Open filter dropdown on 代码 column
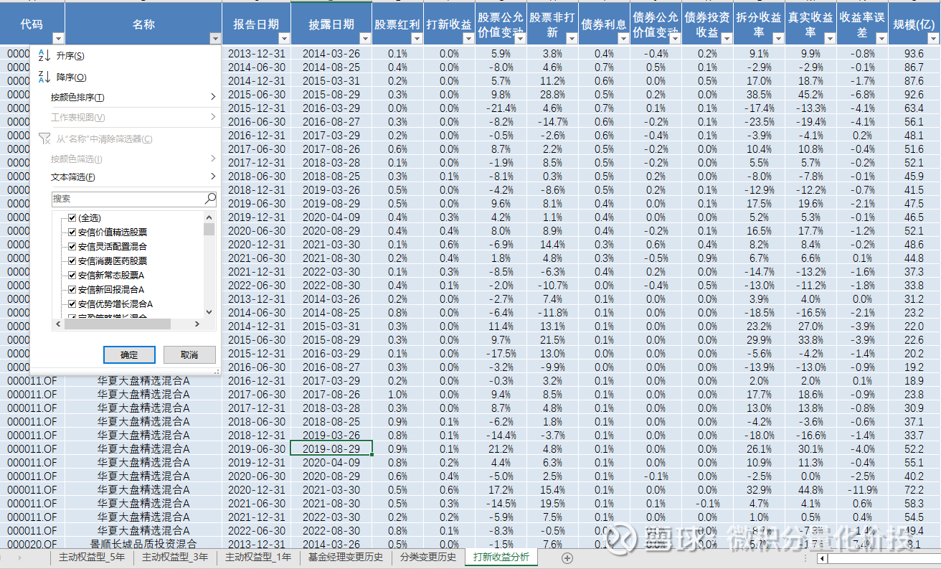 point(58,39)
